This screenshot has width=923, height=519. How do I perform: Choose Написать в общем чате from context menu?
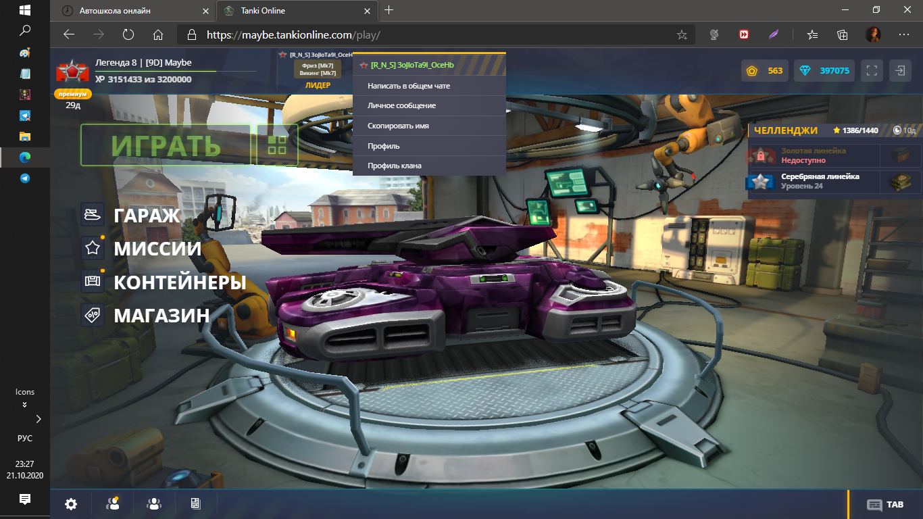[429, 86]
